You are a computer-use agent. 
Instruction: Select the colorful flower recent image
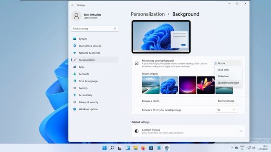coord(206,85)
